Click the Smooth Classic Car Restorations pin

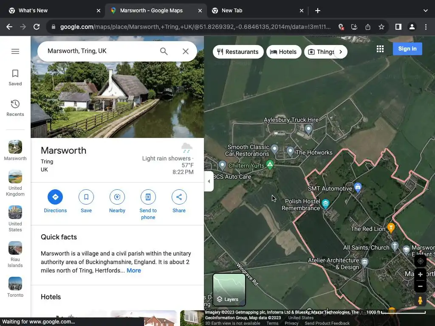(275, 149)
